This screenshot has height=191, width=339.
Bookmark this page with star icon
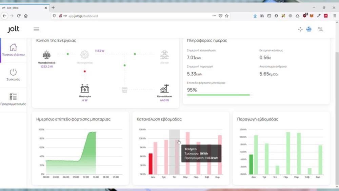pyautogui.click(x=227, y=16)
